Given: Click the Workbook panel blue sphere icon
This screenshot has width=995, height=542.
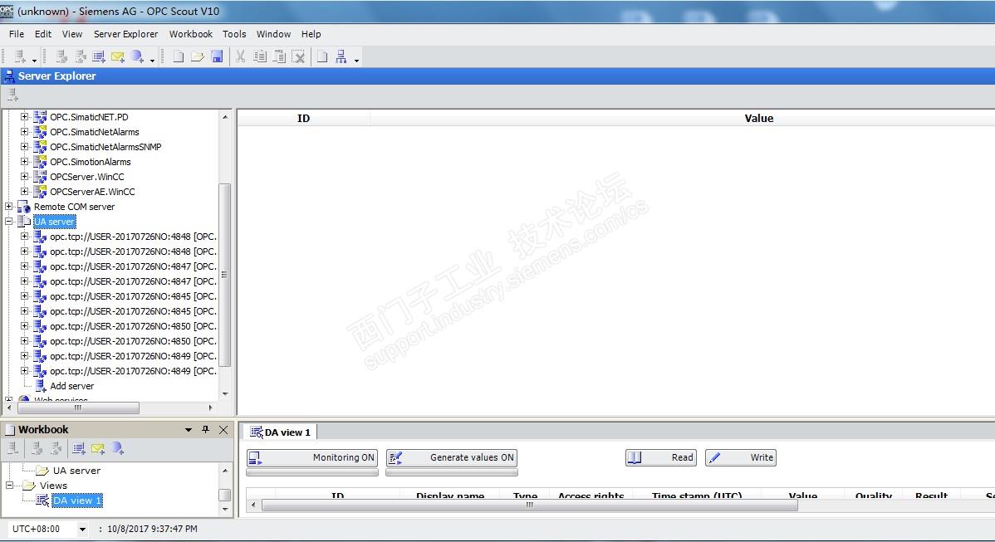Looking at the screenshot, I should click(x=117, y=449).
